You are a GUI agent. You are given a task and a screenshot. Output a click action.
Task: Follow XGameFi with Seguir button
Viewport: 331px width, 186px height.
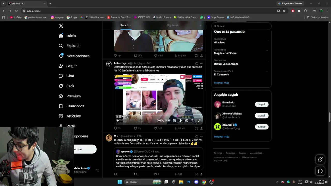click(x=262, y=127)
